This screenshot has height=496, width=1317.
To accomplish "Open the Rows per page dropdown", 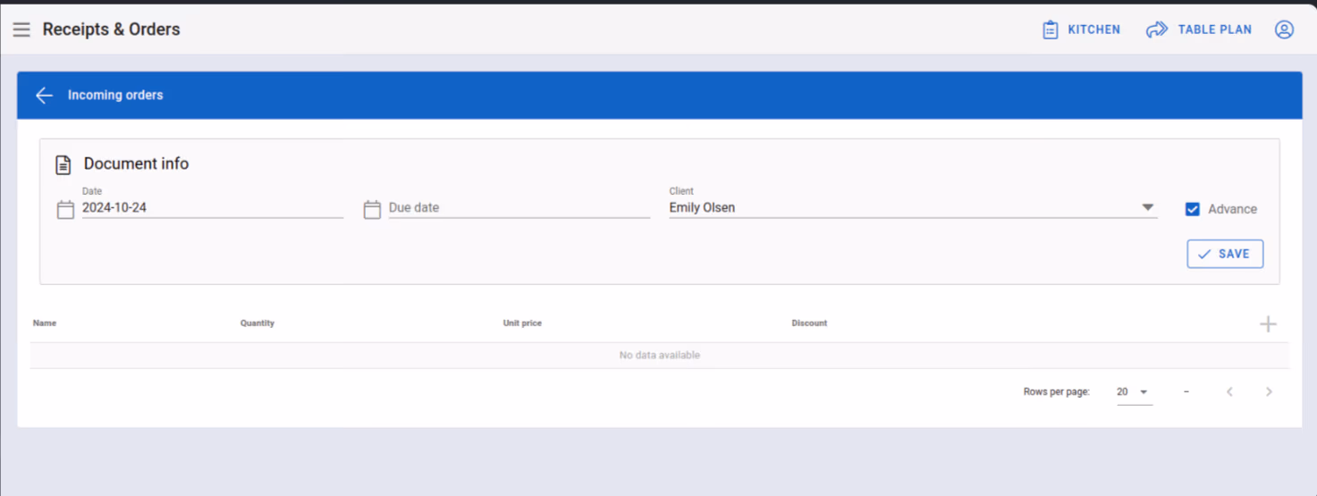I will pyautogui.click(x=1135, y=391).
